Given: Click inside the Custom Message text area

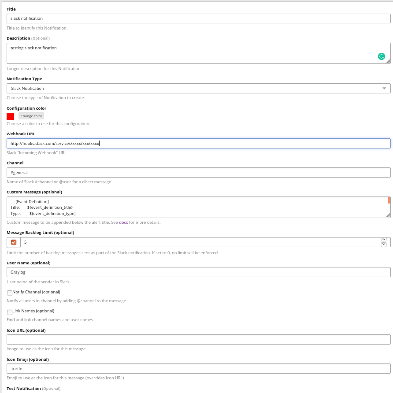Looking at the screenshot, I should (198, 207).
